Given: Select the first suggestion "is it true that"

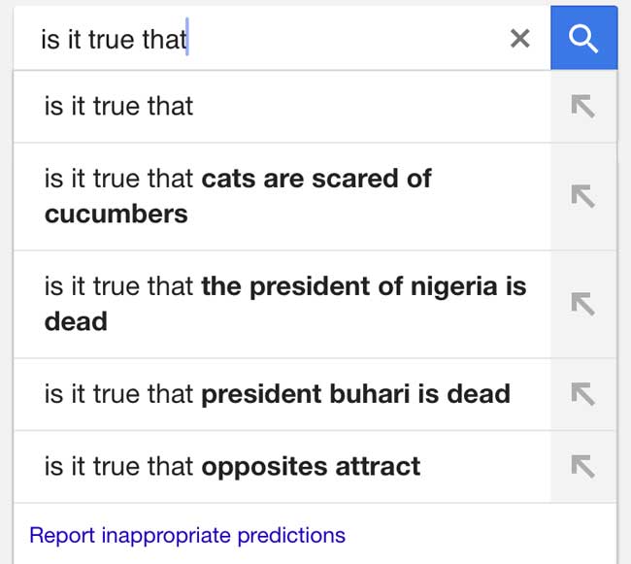Looking at the screenshot, I should 118,107.
